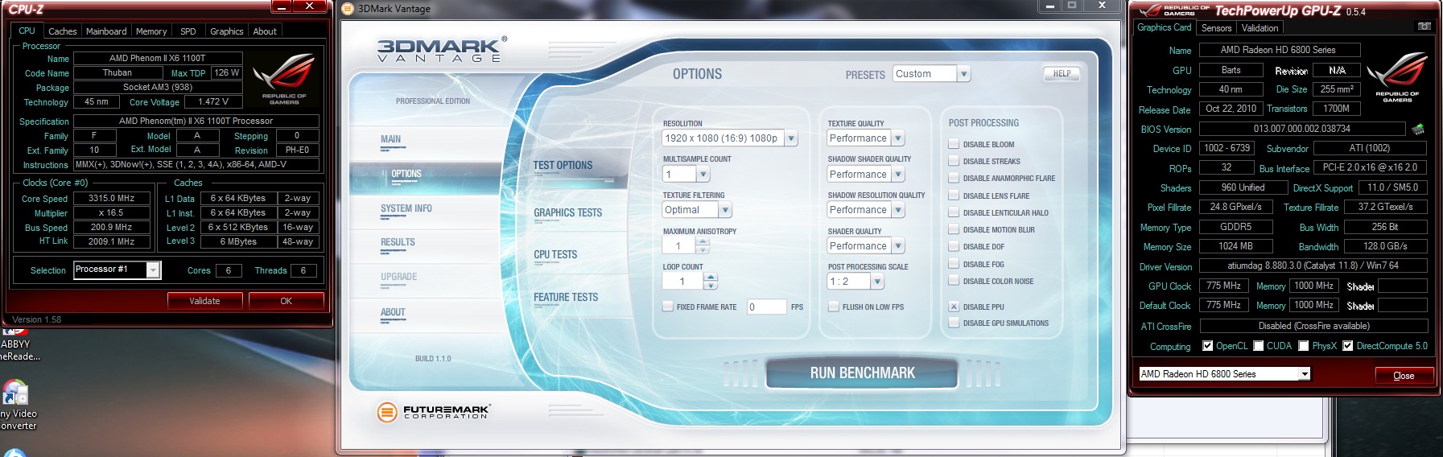Switch to the Memory tab in CPU-Z
Viewport: 1443px width, 457px height.
(x=151, y=31)
